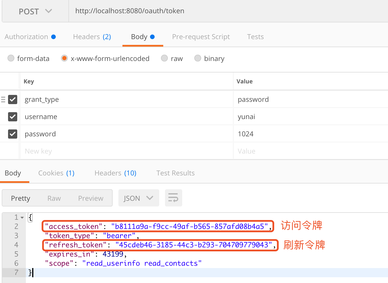Open request Headers (2) tab

[92, 37]
